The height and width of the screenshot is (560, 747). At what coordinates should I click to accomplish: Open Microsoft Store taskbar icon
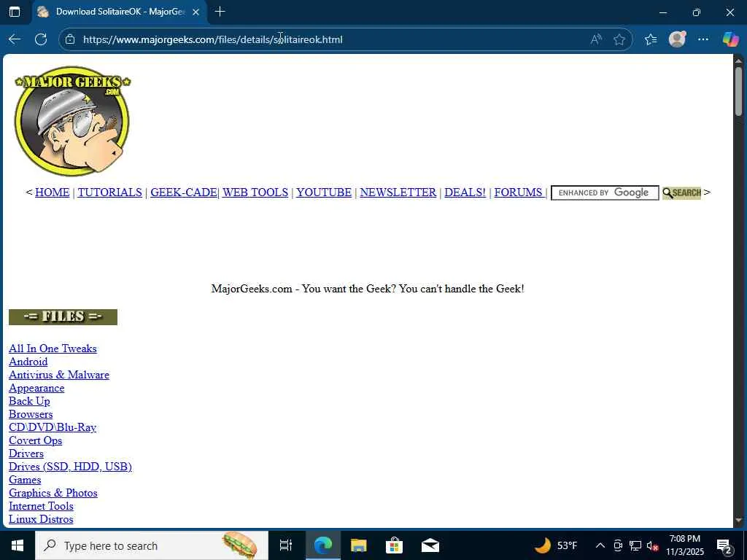[394, 545]
